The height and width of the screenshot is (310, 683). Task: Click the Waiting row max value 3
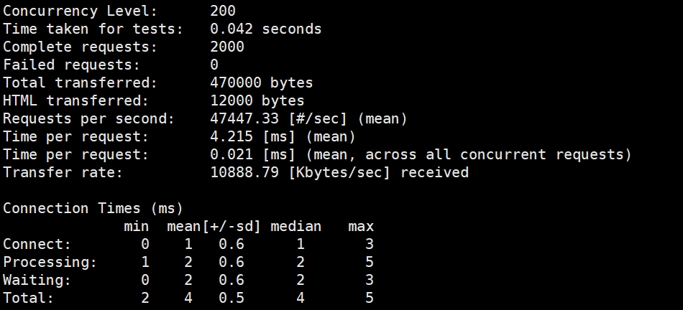pyautogui.click(x=370, y=280)
